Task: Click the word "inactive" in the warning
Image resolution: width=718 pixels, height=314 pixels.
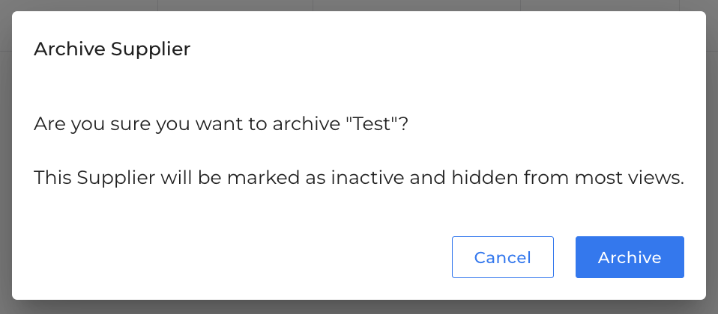Action: tap(368, 178)
